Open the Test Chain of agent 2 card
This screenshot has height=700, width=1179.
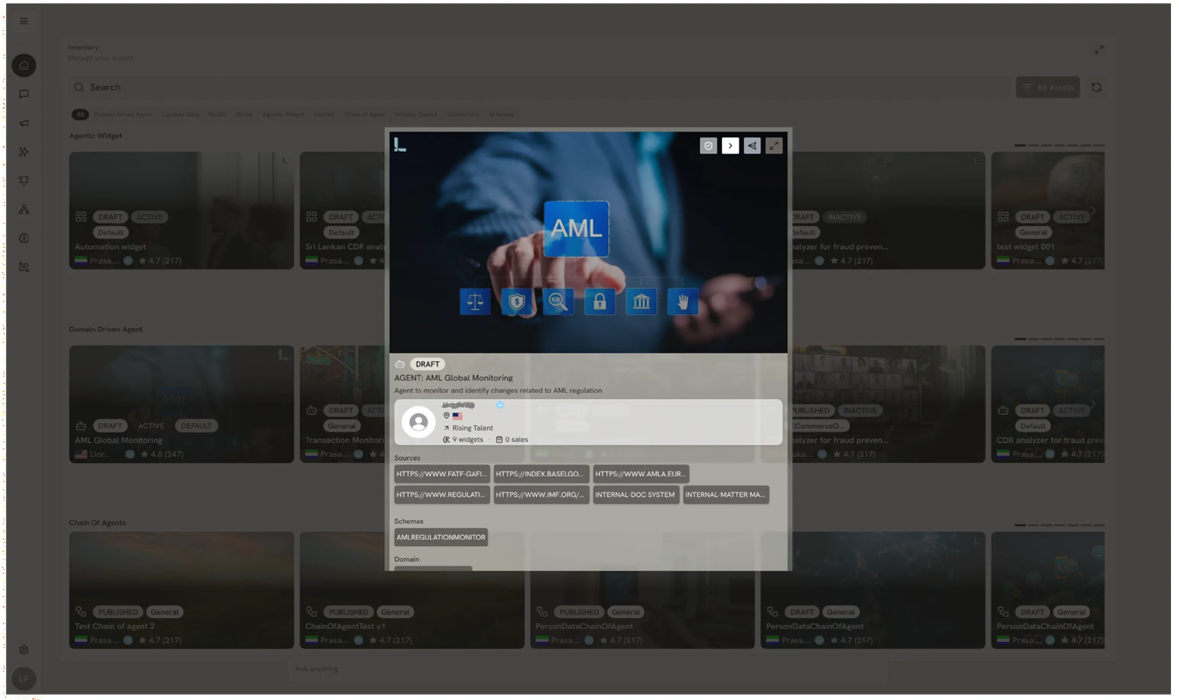coord(181,591)
